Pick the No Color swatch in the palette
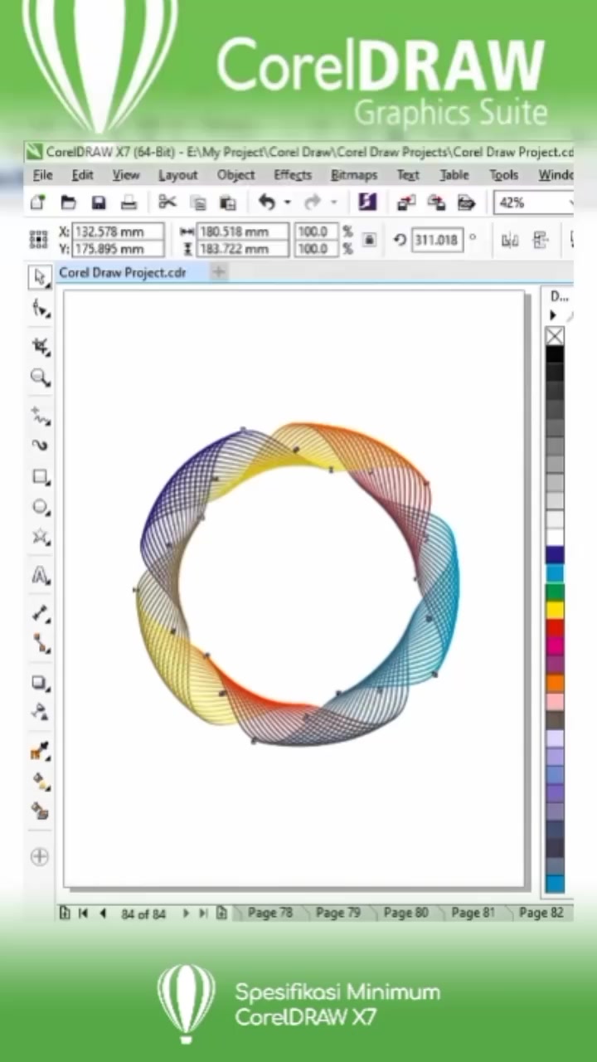This screenshot has width=597, height=1062. coord(555,336)
